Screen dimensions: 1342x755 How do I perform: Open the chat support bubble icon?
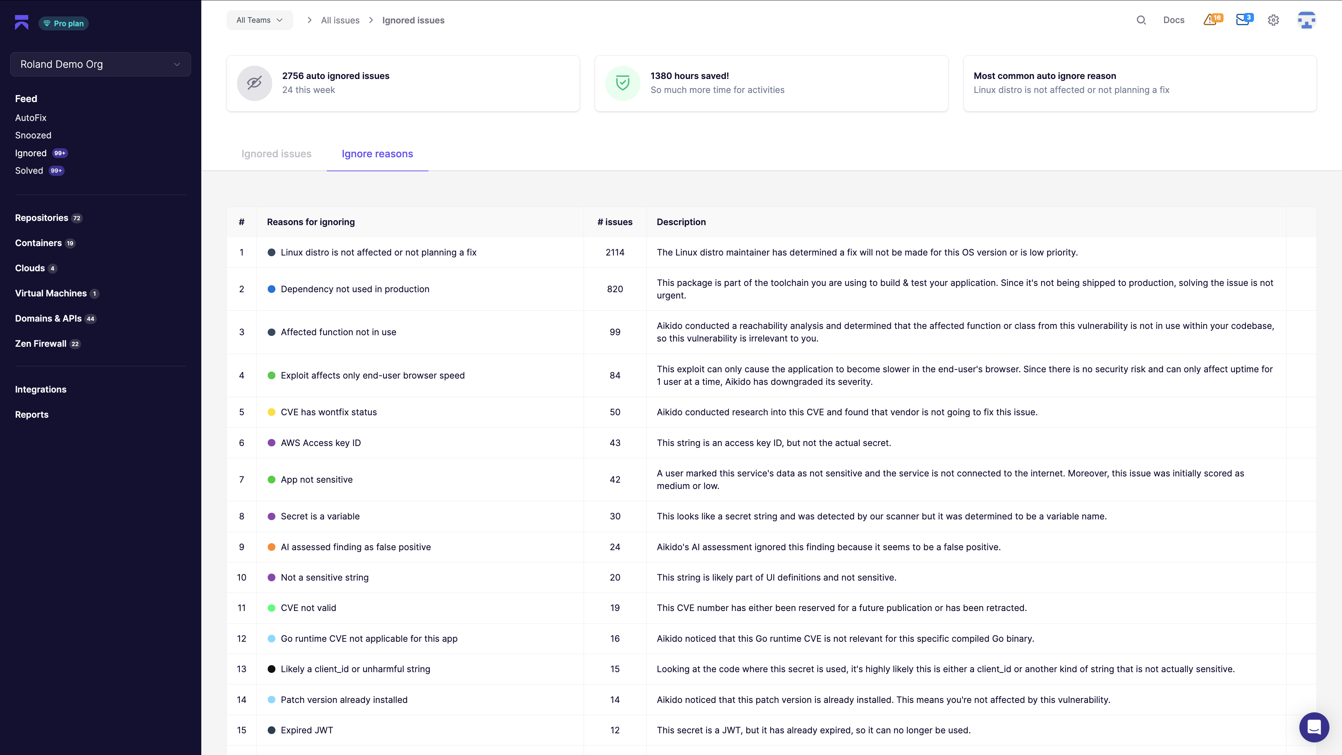pyautogui.click(x=1314, y=727)
